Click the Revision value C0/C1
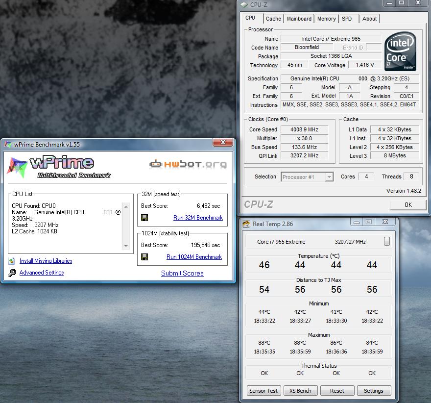Image resolution: width=431 pixels, height=403 pixels. pyautogui.click(x=406, y=96)
